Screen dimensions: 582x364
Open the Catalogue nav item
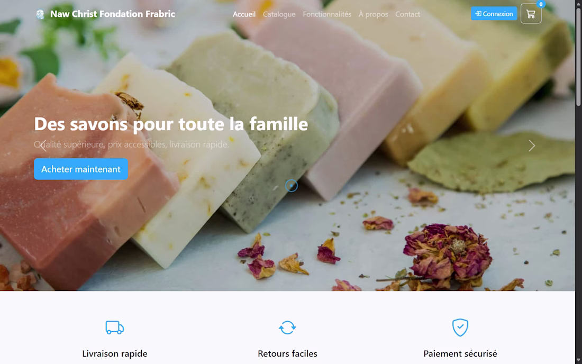(x=279, y=14)
